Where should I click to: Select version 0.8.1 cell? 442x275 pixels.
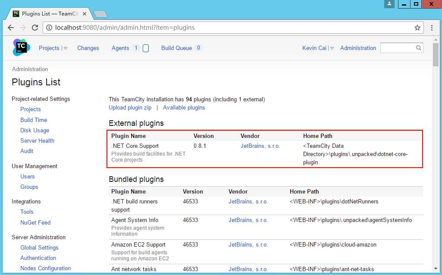200,146
